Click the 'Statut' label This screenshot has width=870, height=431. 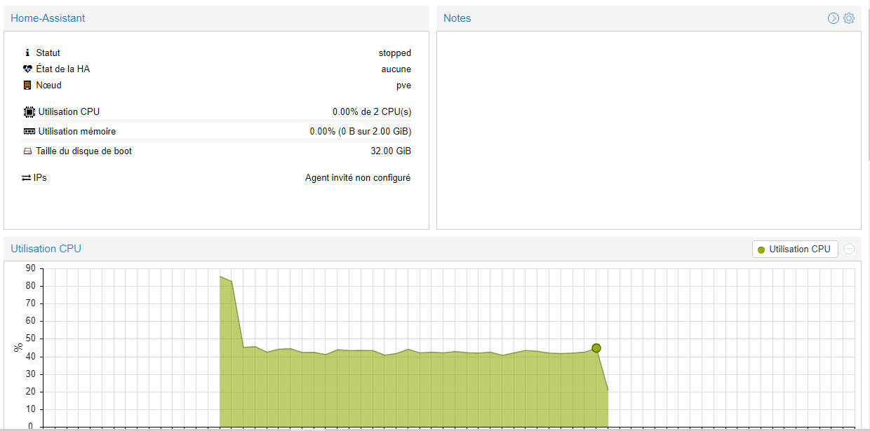tap(48, 53)
